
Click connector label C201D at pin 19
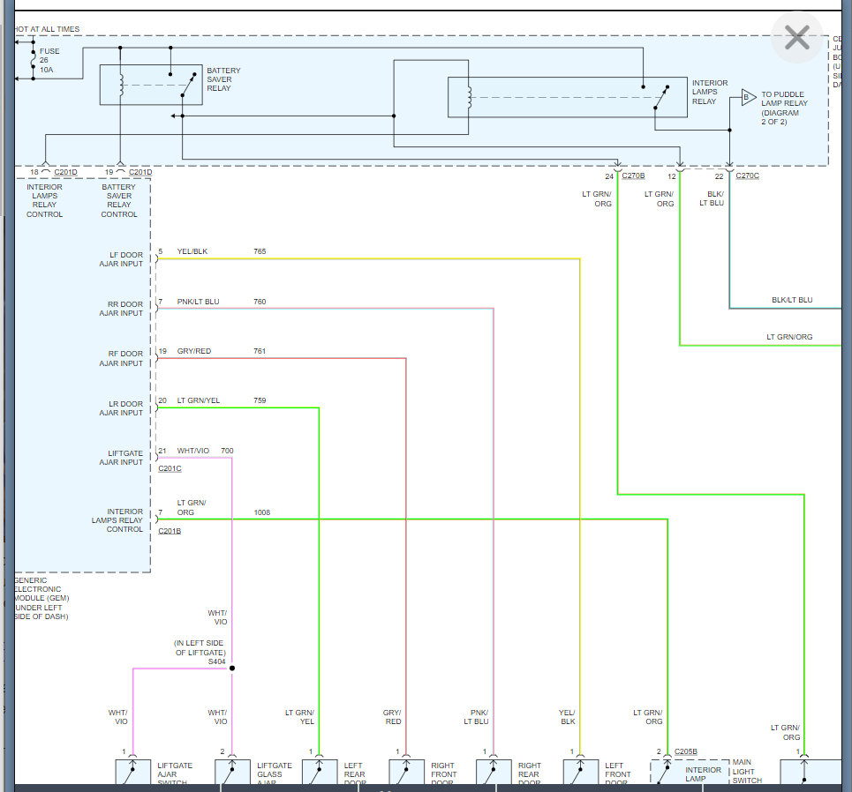[140, 172]
